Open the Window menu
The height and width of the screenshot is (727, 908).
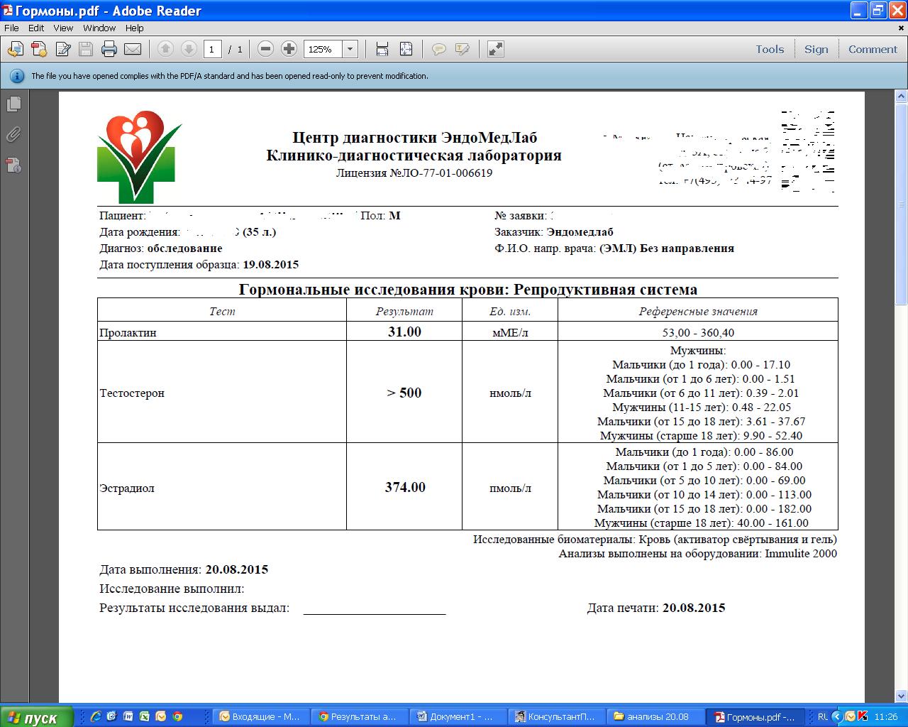tap(99, 28)
